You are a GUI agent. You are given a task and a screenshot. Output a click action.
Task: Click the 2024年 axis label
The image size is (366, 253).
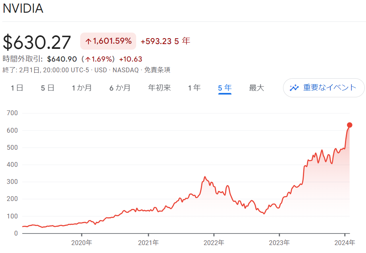point(345,243)
